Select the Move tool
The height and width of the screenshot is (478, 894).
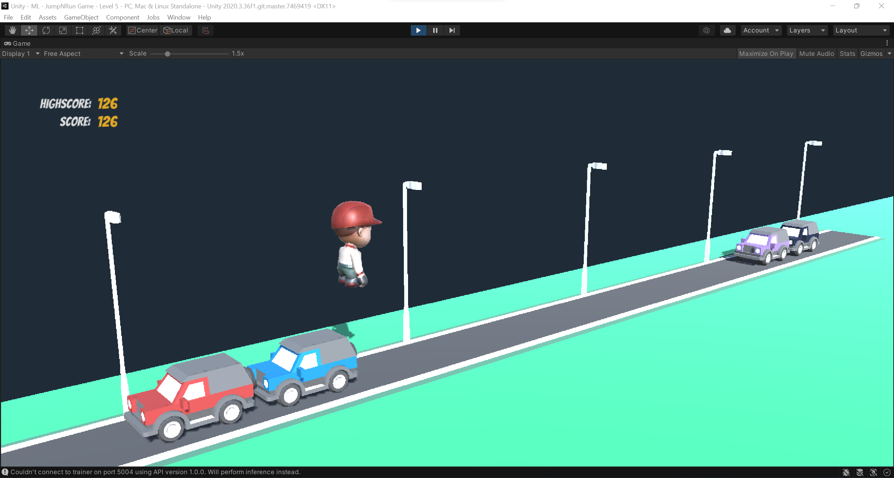(29, 30)
